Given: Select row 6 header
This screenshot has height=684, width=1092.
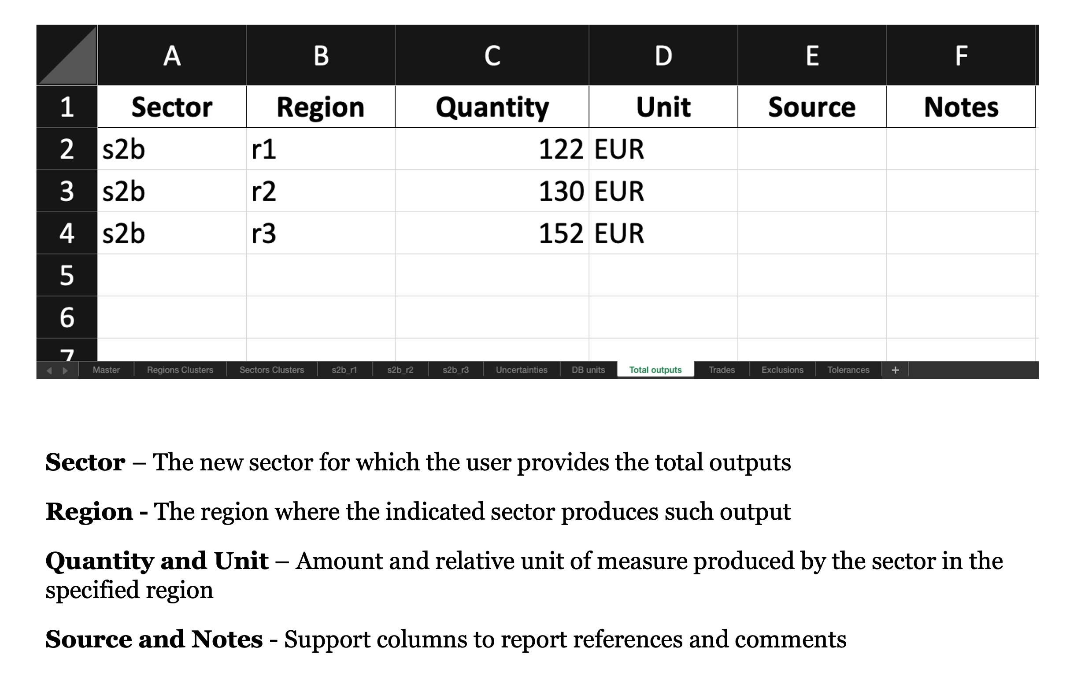Looking at the screenshot, I should click(x=67, y=317).
